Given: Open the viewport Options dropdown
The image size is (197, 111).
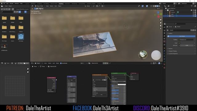Looking at the screenshot, I should pos(159,9).
